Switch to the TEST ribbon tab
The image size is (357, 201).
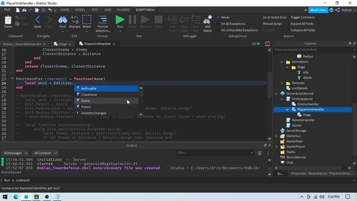pyautogui.click(x=95, y=10)
